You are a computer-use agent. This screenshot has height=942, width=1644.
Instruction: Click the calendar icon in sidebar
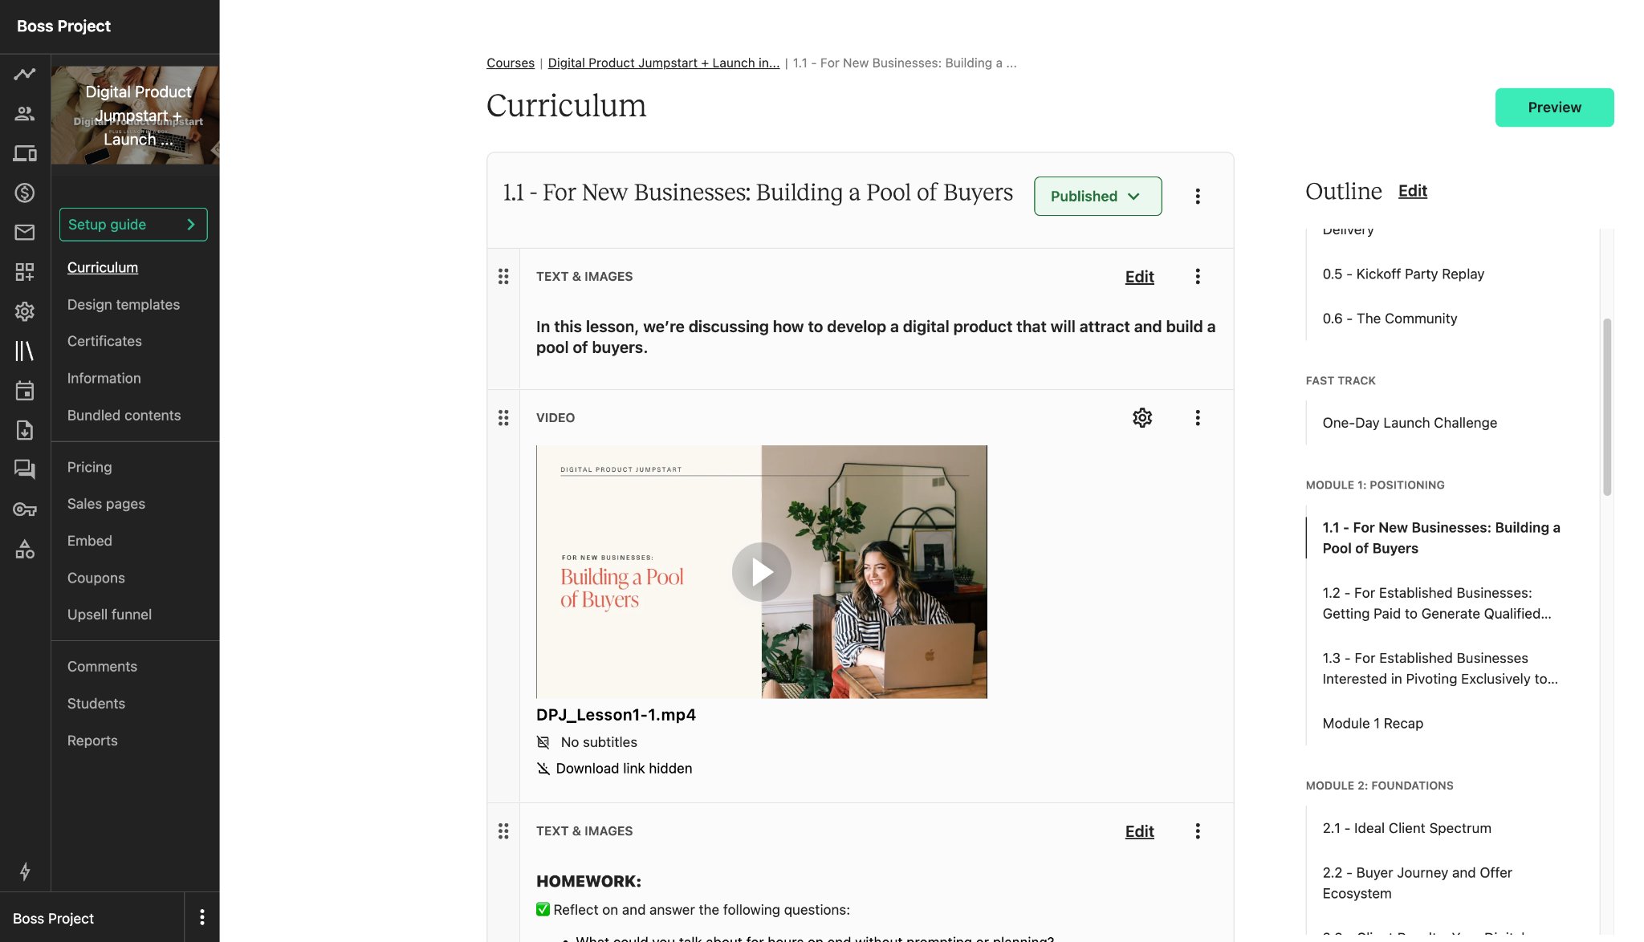point(25,391)
